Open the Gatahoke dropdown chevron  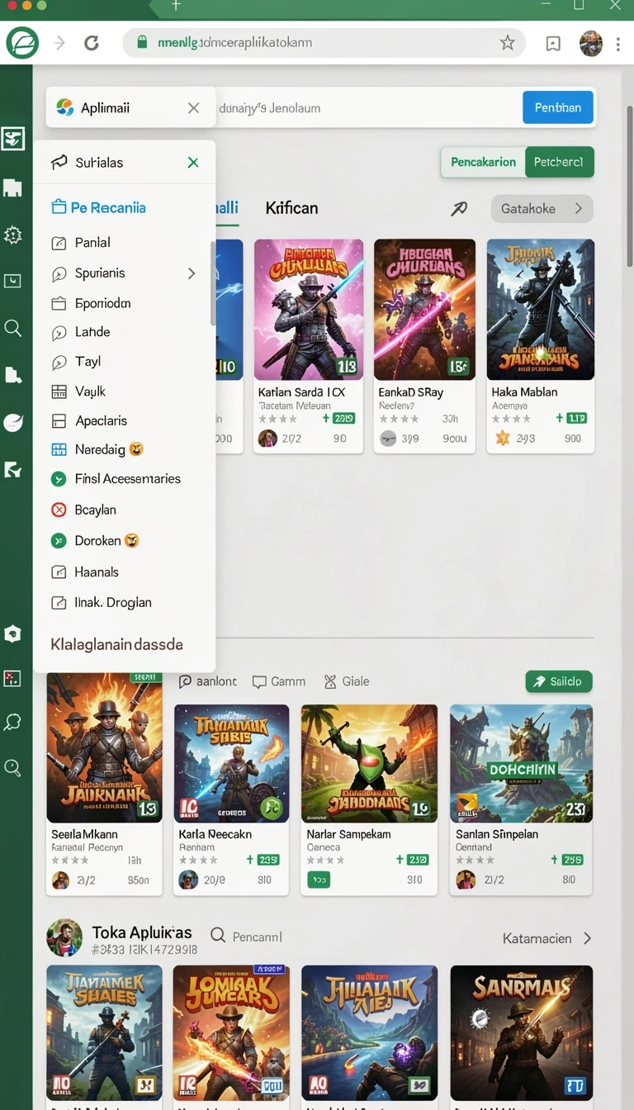coord(579,209)
